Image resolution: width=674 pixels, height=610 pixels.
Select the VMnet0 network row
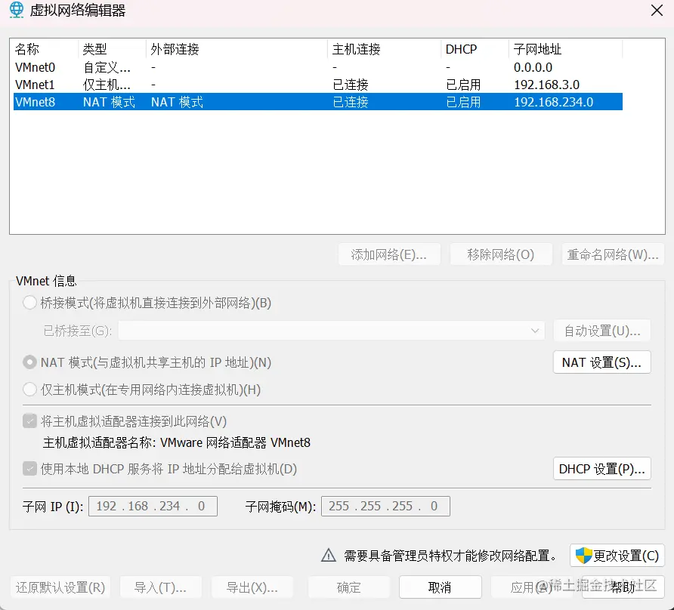318,67
